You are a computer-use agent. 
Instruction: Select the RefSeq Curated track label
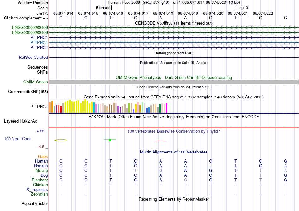pyautogui.click(x=33, y=57)
